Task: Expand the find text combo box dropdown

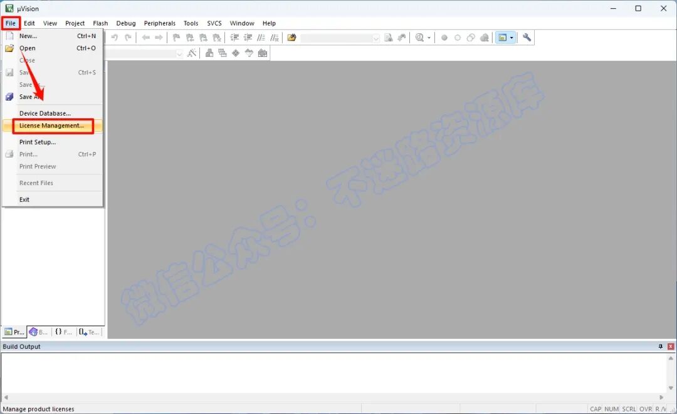Action: pyautogui.click(x=375, y=38)
